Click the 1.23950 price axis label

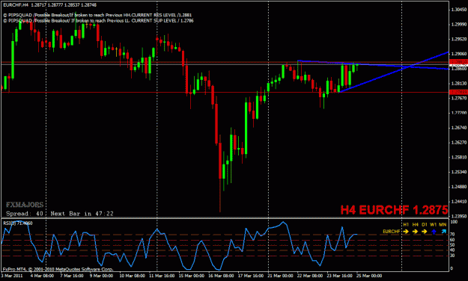click(x=459, y=216)
